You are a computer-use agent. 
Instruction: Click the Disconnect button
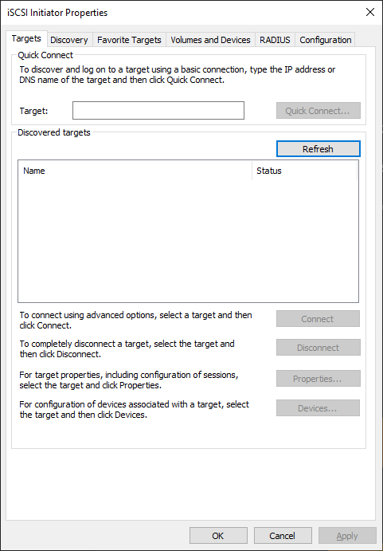(318, 348)
